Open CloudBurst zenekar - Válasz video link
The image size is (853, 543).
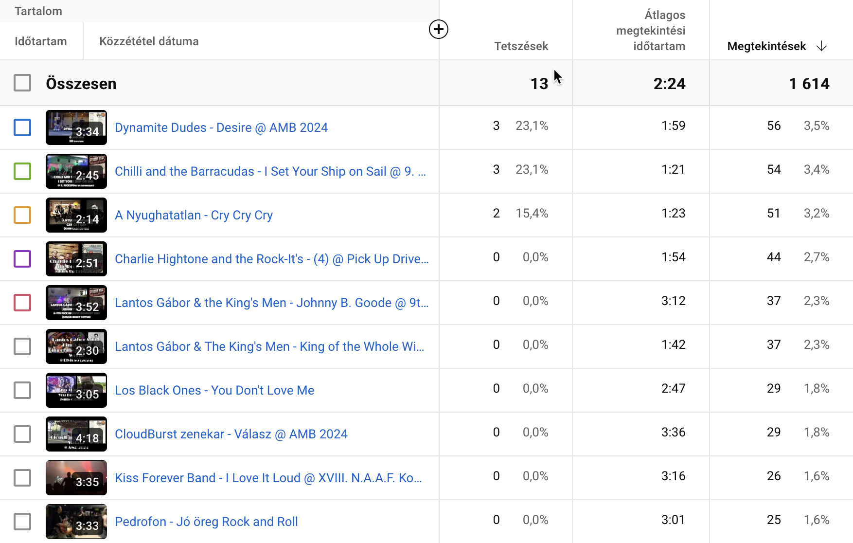(x=231, y=434)
